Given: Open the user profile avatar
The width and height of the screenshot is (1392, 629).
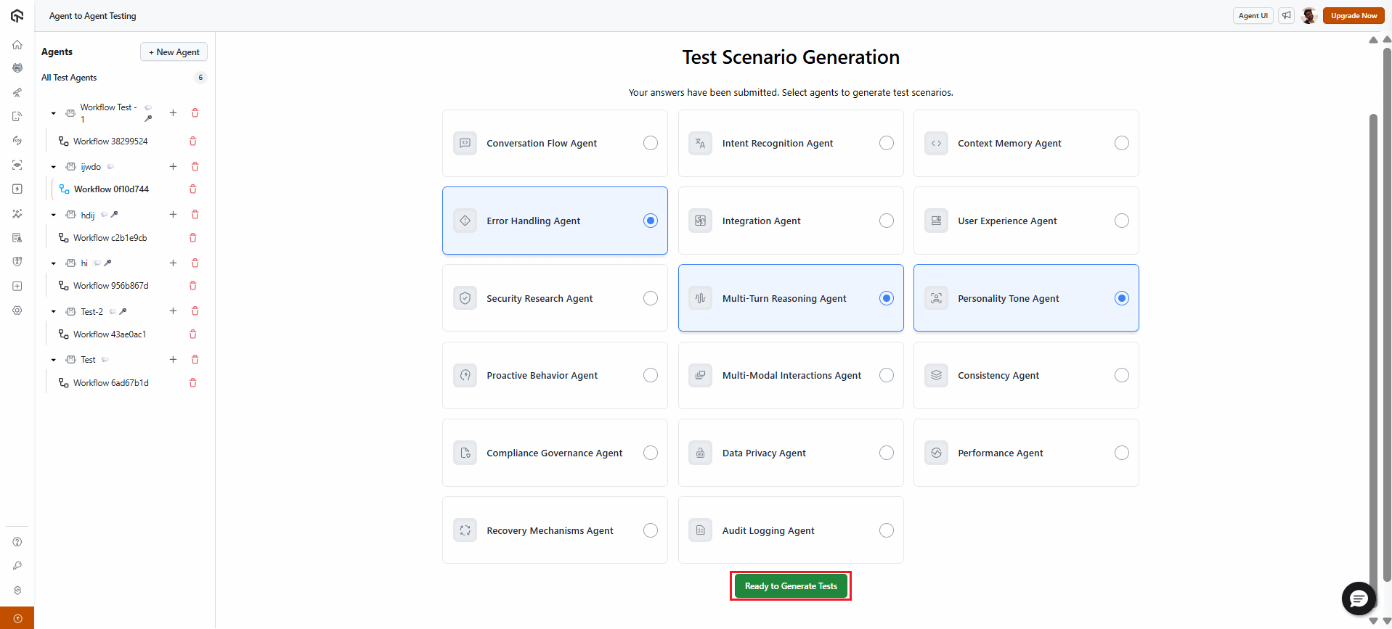Looking at the screenshot, I should [x=1308, y=16].
